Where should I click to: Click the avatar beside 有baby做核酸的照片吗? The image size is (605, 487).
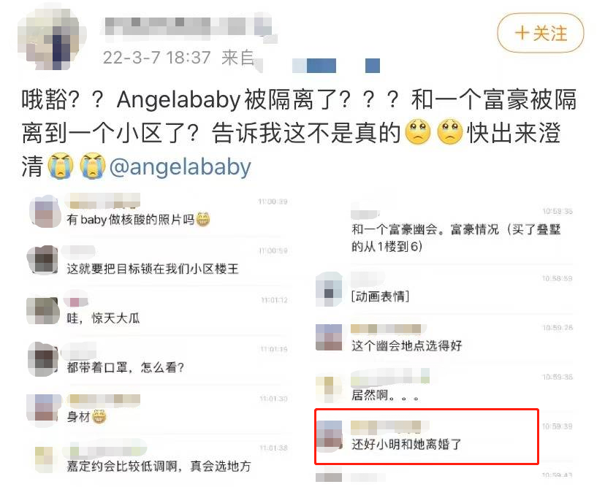[x=45, y=212]
